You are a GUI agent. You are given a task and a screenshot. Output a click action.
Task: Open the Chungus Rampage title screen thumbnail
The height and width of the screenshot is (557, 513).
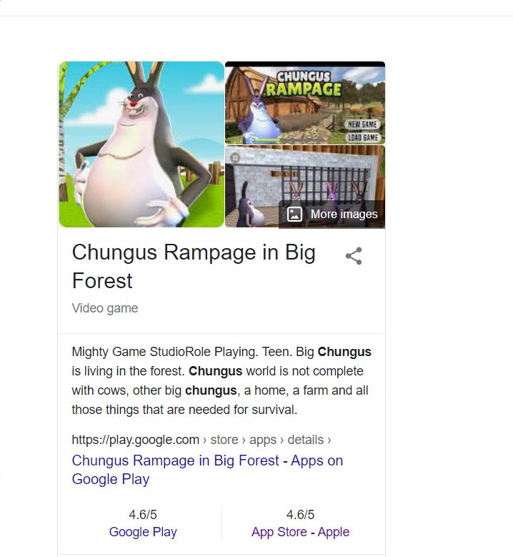pyautogui.click(x=305, y=103)
